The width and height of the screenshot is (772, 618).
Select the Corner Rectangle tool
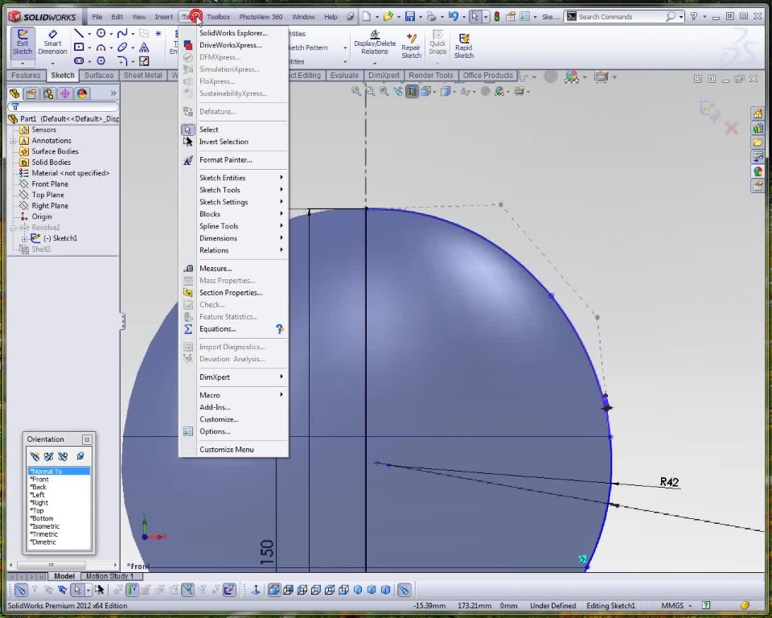pyautogui.click(x=79, y=47)
